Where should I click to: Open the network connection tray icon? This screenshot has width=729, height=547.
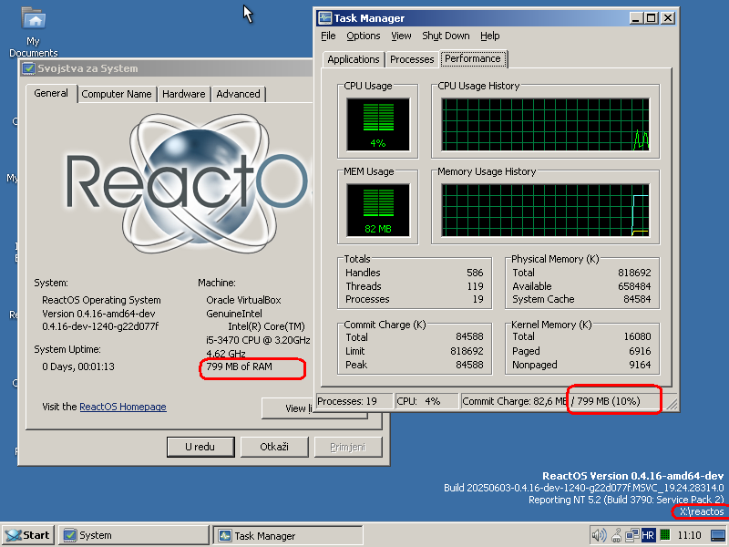pyautogui.click(x=631, y=535)
